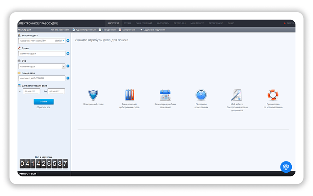Click the case counter digits 041426587
Image resolution: width=313 pixels, height=196 pixels.
(43, 164)
